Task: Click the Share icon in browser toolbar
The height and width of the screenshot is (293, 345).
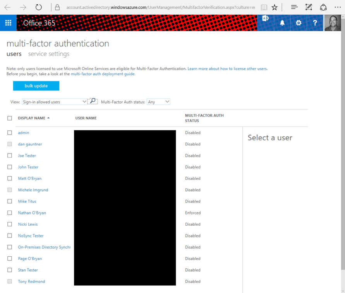Action: click(x=323, y=7)
